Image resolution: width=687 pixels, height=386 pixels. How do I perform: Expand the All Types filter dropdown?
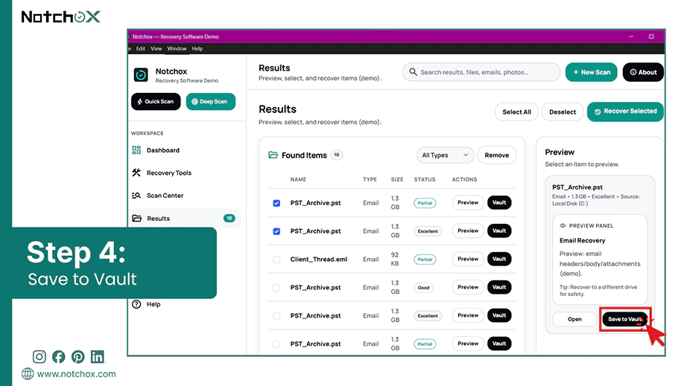coord(445,155)
